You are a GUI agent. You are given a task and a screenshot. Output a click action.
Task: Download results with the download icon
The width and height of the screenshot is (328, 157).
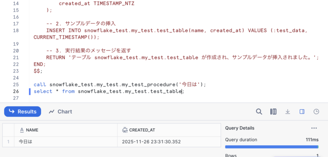[288, 112]
